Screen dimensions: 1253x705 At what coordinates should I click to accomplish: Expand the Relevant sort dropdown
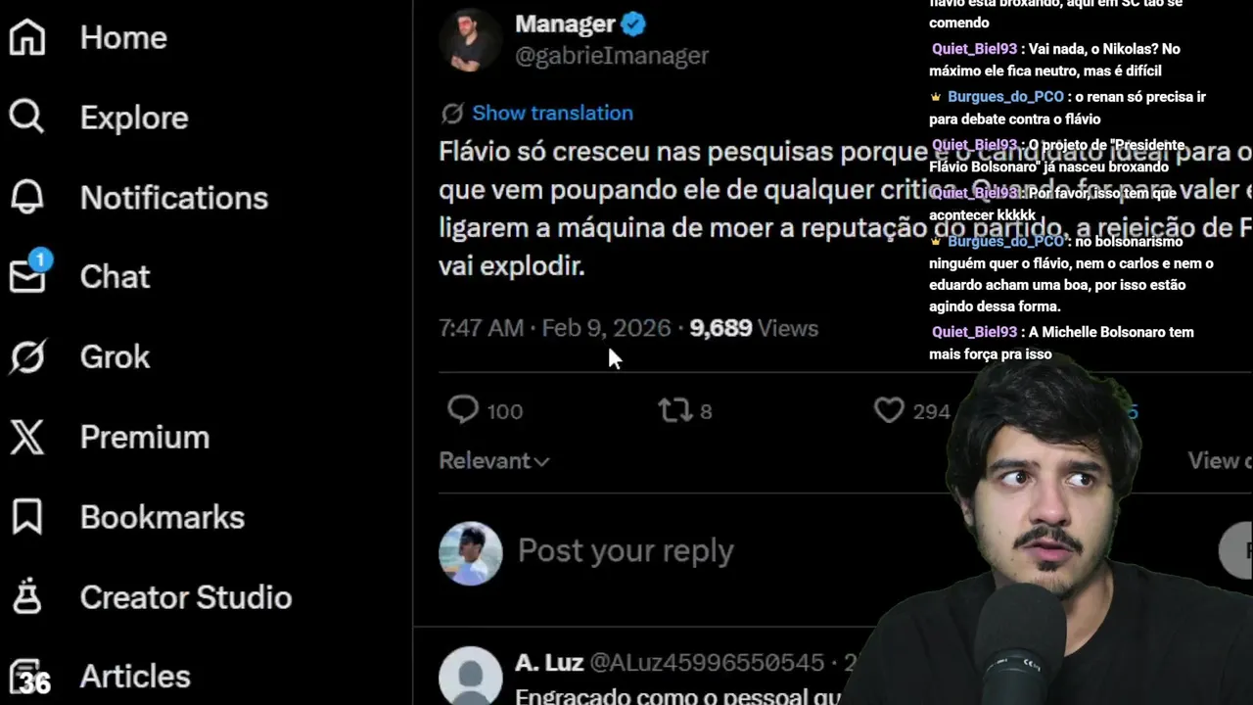coord(494,460)
